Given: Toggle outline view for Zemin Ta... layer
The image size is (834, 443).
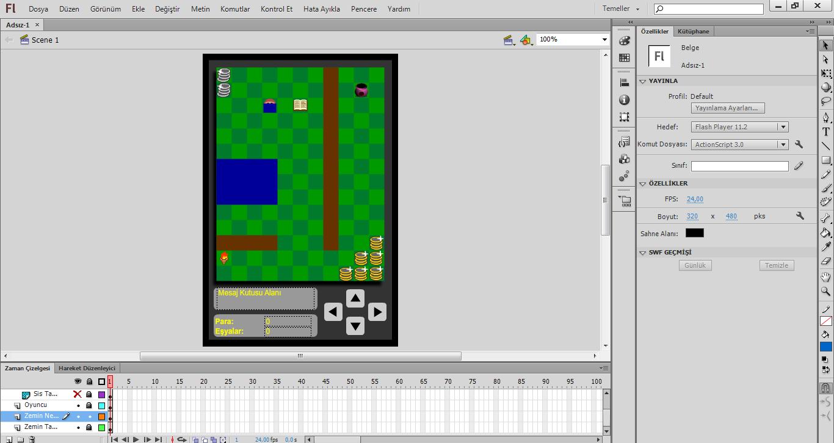Looking at the screenshot, I should [x=101, y=428].
